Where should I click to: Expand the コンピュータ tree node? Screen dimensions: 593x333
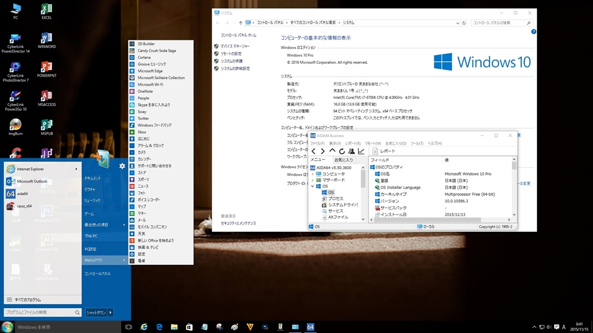pyautogui.click(x=313, y=174)
